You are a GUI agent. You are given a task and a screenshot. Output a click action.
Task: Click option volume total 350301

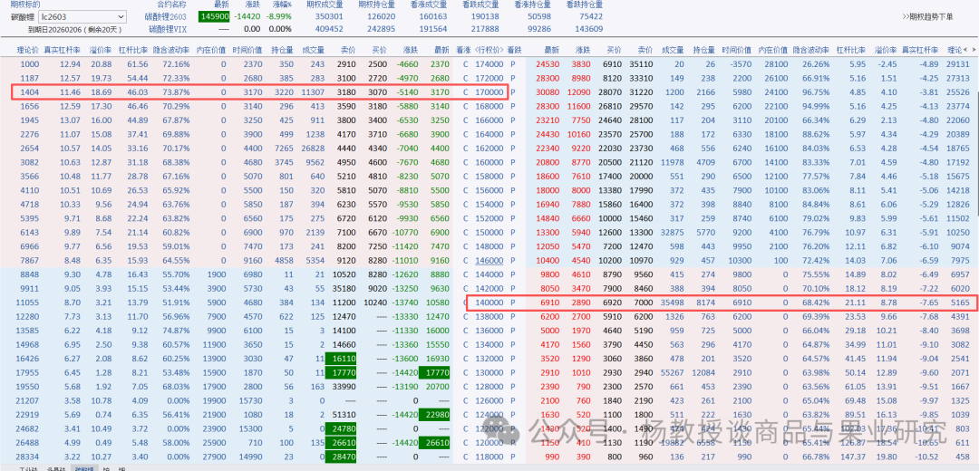tap(330, 17)
